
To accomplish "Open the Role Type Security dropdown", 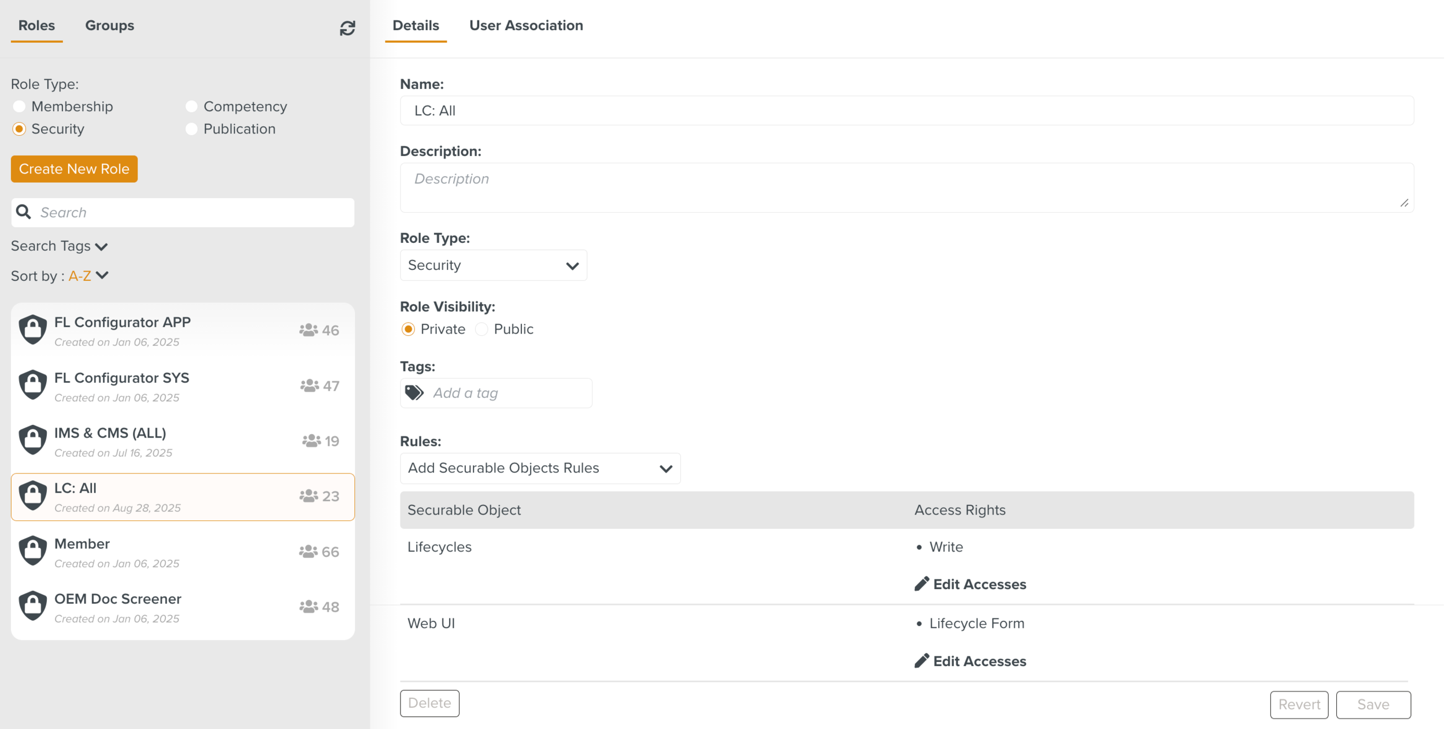I will [x=493, y=265].
